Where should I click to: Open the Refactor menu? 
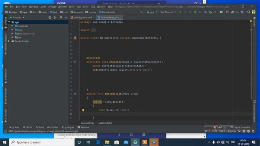(x=63, y=6)
